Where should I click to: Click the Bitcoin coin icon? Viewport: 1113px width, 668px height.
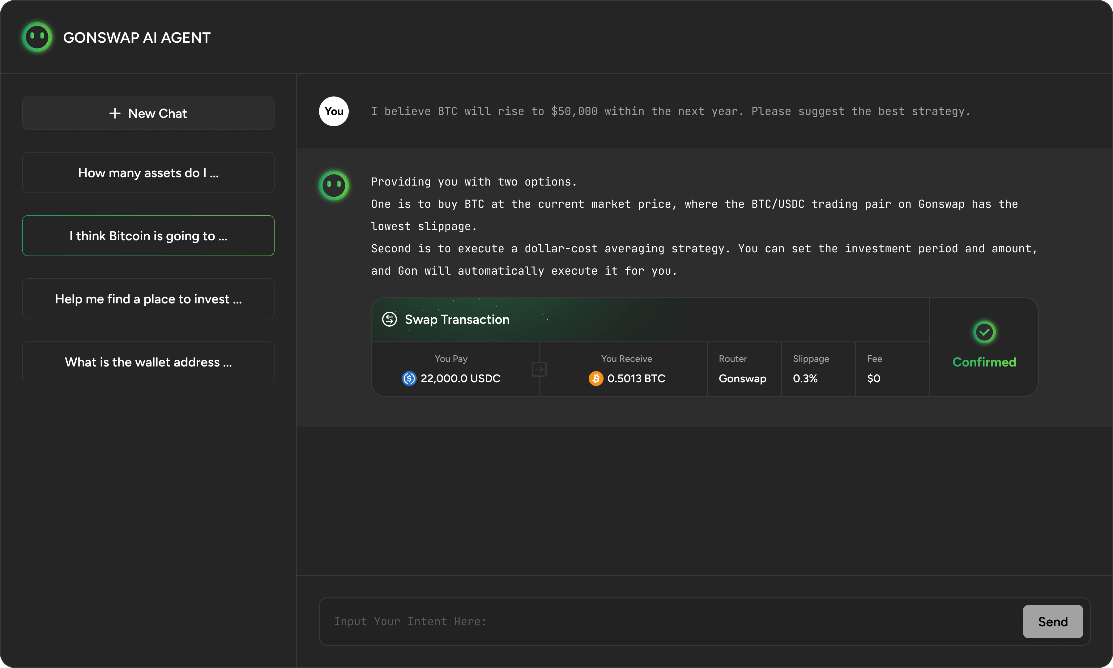point(596,378)
